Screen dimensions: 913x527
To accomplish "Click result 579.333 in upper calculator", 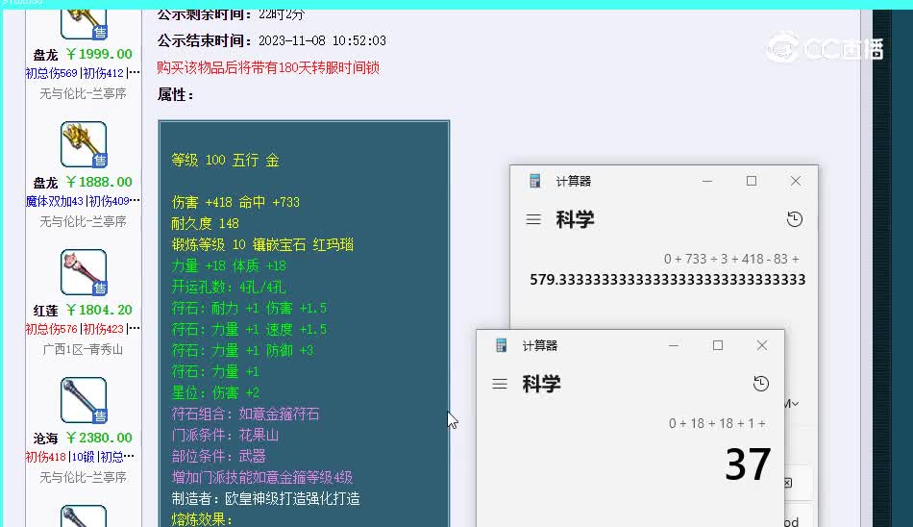I will [667, 280].
